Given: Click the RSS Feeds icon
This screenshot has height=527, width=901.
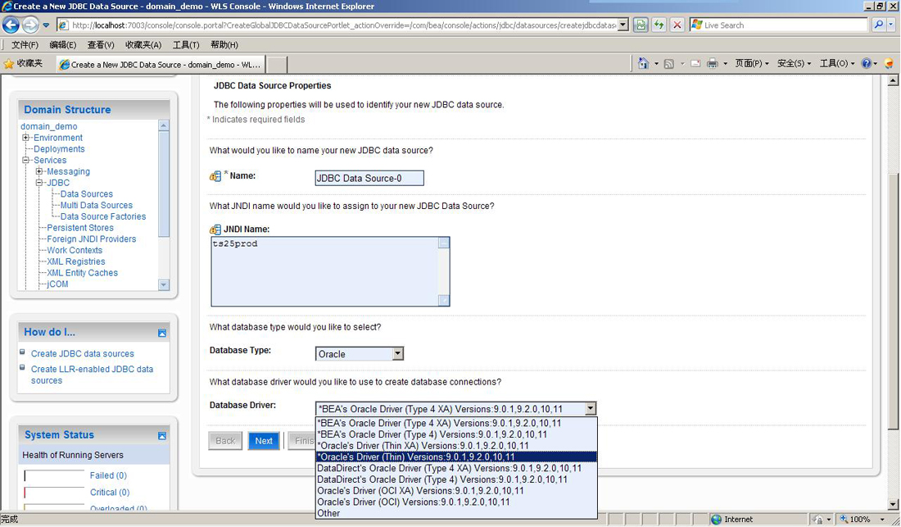Looking at the screenshot, I should 669,64.
